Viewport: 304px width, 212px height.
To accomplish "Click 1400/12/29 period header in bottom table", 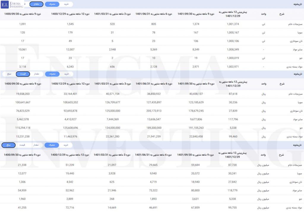I will coord(70,155).
